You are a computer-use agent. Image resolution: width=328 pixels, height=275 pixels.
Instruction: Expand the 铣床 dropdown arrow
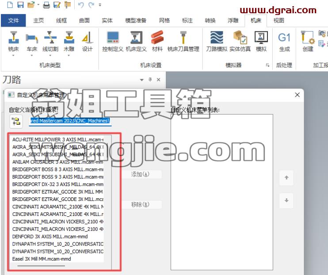[13, 56]
